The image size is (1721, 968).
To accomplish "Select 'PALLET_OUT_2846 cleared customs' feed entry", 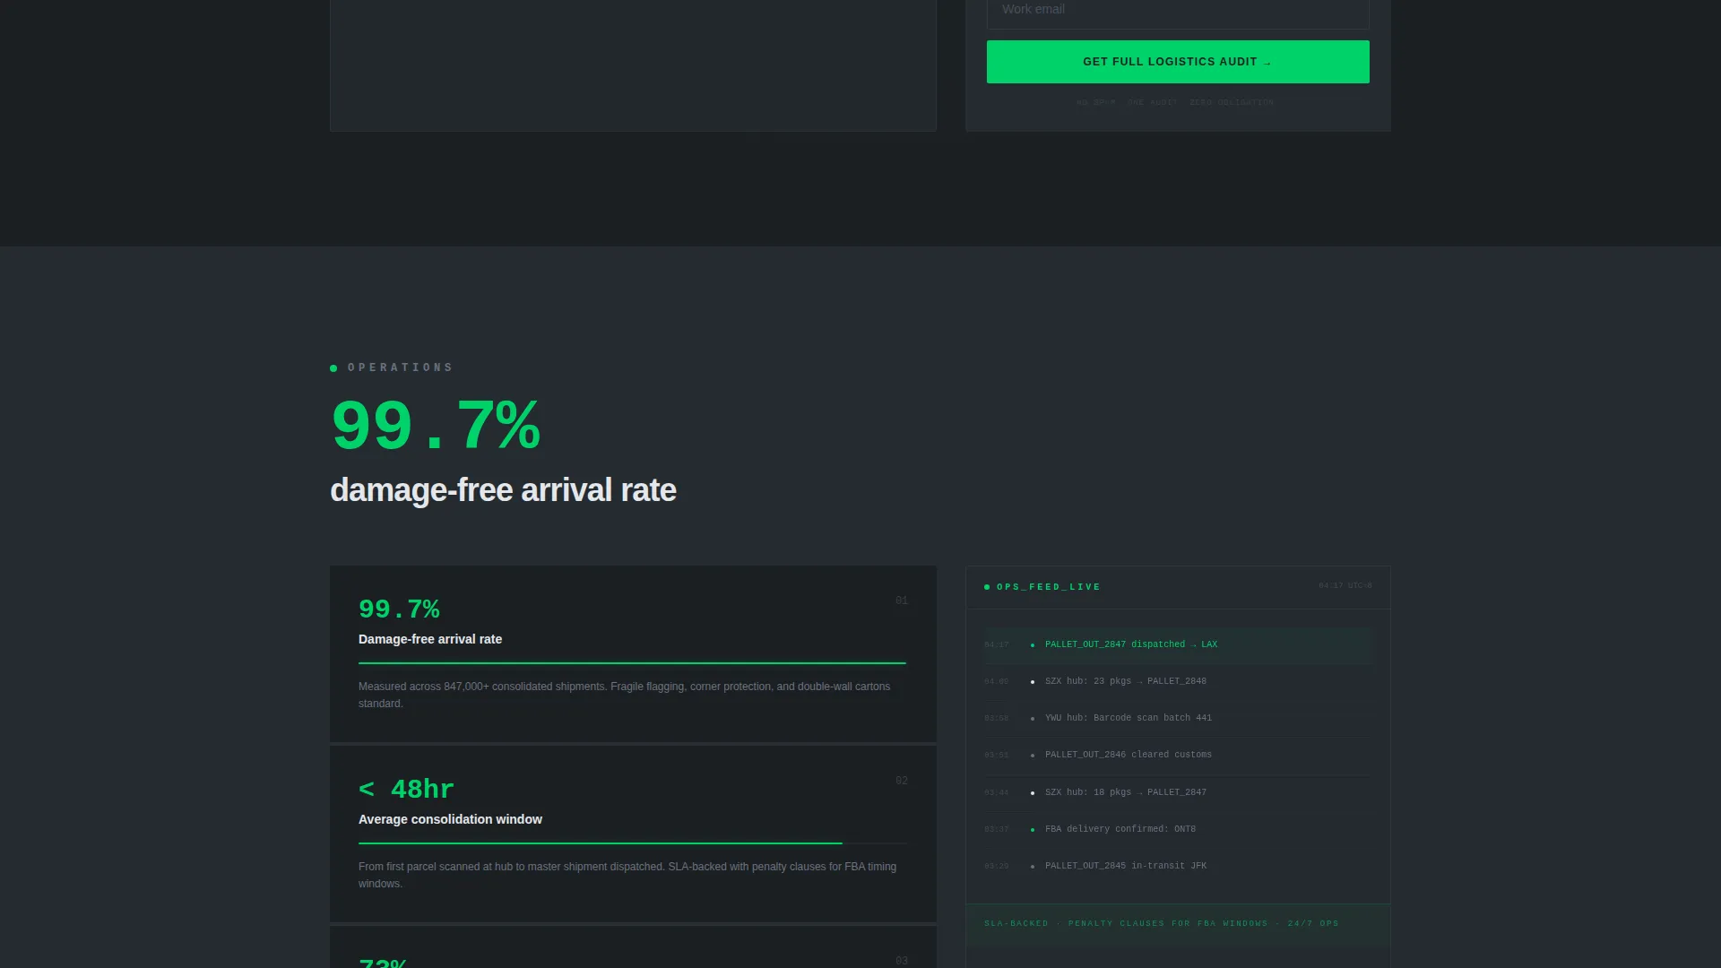I will [1178, 756].
